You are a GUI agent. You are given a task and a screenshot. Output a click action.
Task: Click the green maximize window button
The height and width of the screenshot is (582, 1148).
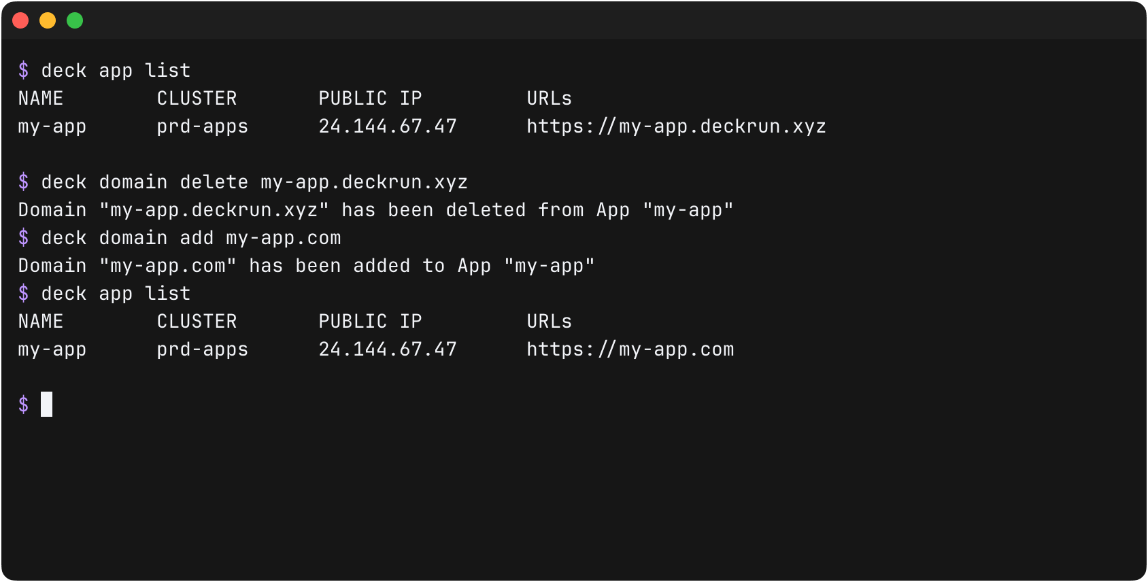coord(75,20)
